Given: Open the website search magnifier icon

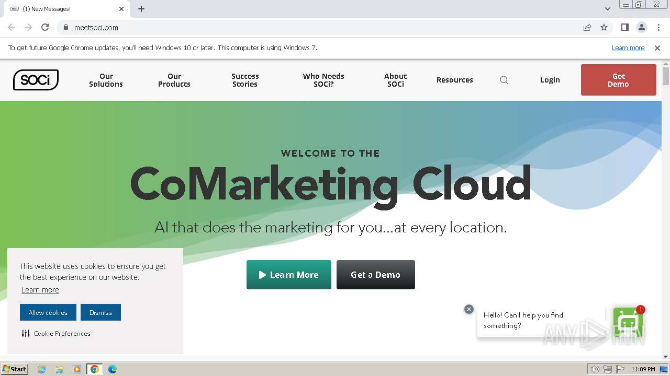Looking at the screenshot, I should pos(504,80).
